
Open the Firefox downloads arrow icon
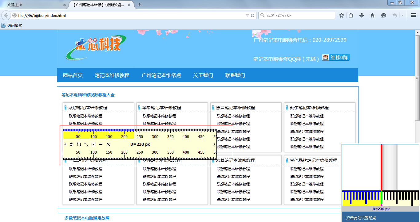click(362, 15)
